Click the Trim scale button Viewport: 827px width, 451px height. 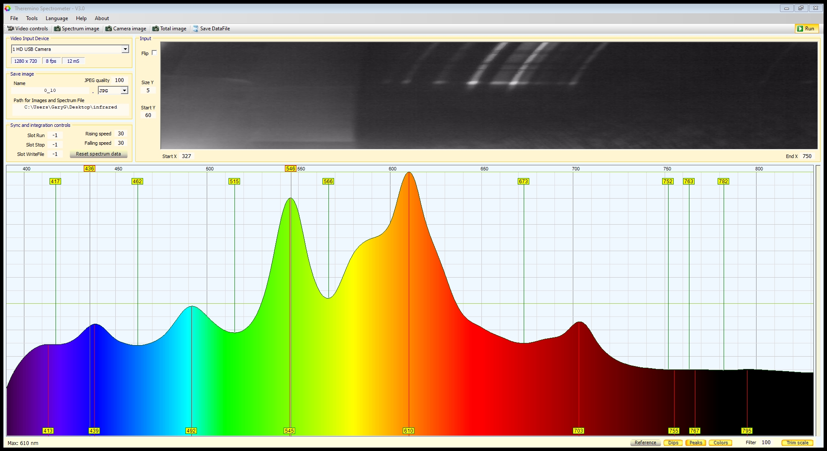[x=797, y=442]
